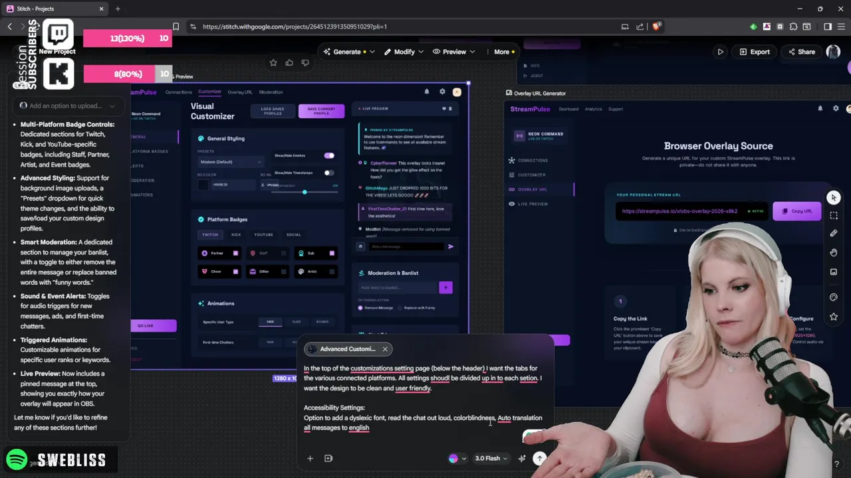Toggle the Staff badge checkbox
The width and height of the screenshot is (851, 478).
(284, 253)
